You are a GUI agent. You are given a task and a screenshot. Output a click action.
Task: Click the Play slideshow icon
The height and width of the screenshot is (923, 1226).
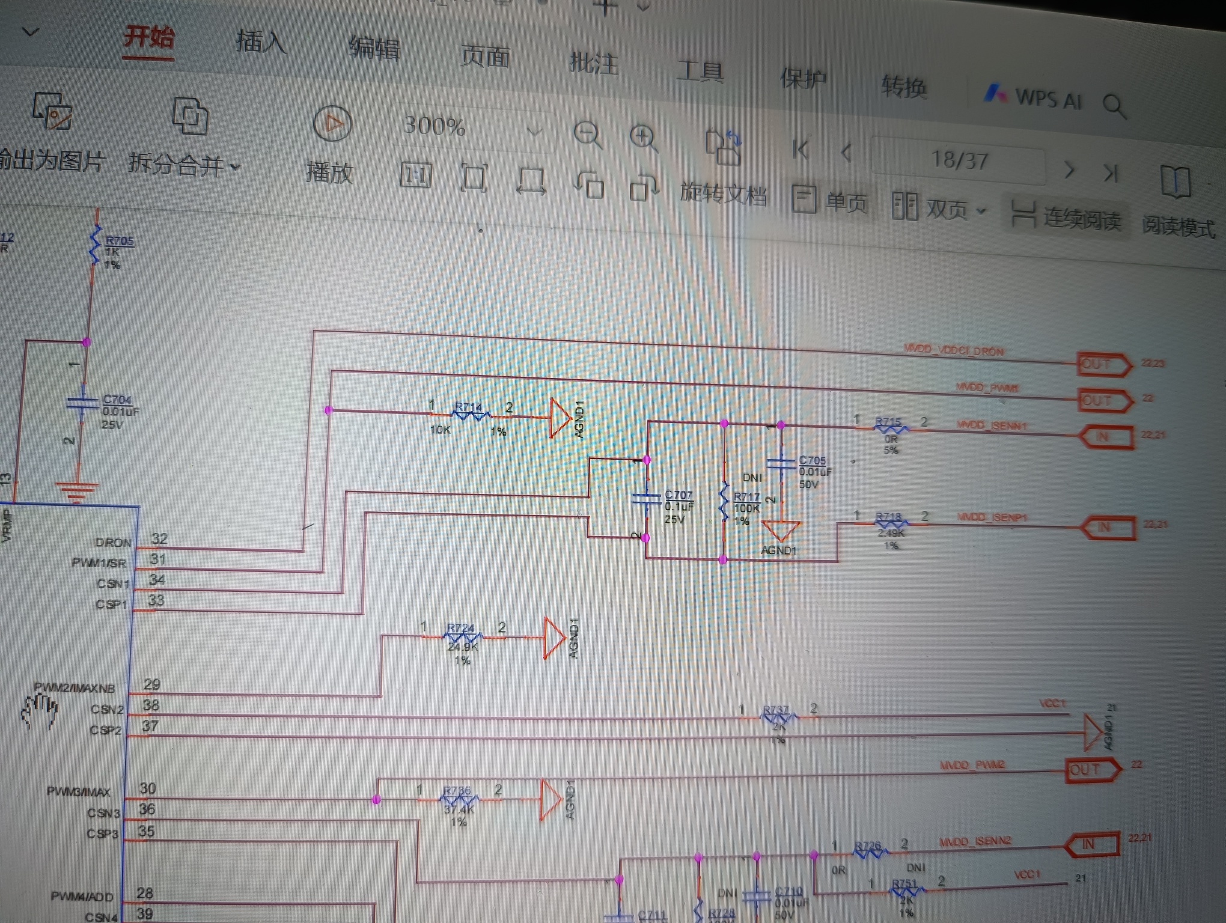coord(332,124)
